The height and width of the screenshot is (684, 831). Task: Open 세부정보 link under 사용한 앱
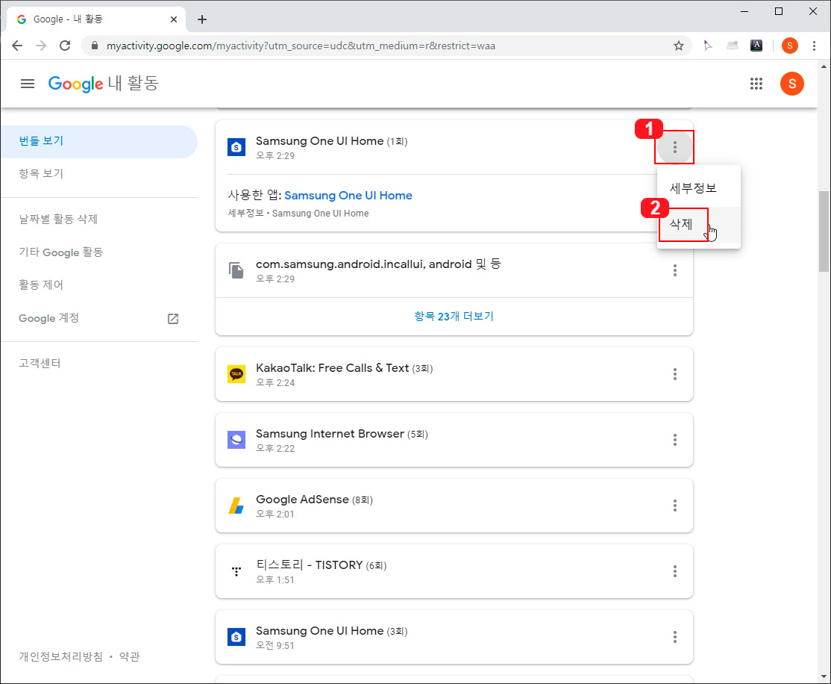point(245,214)
